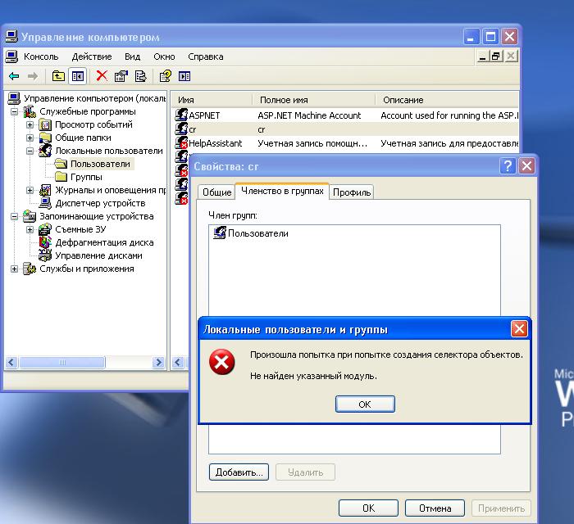Collapse the Локальные пользователи node

(x=30, y=151)
